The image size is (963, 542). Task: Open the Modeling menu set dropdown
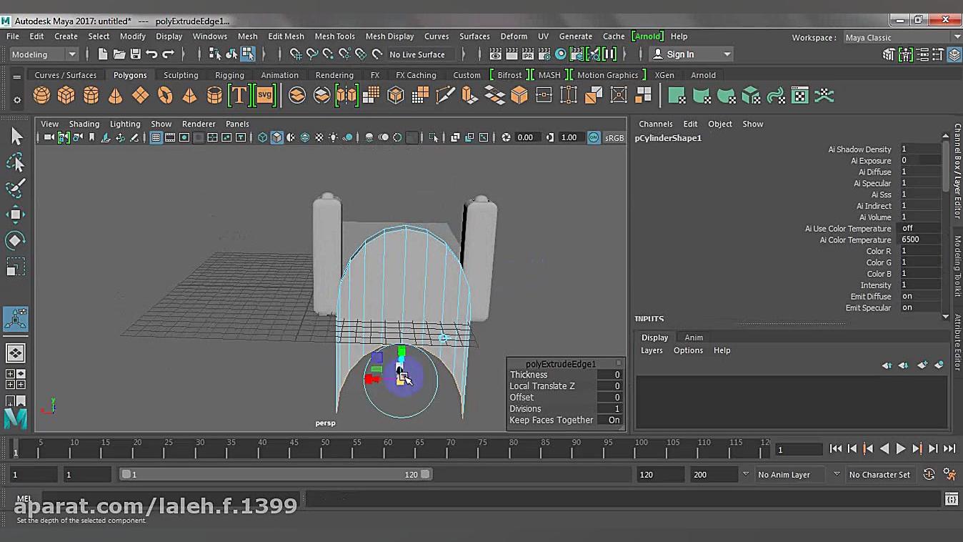pyautogui.click(x=44, y=54)
